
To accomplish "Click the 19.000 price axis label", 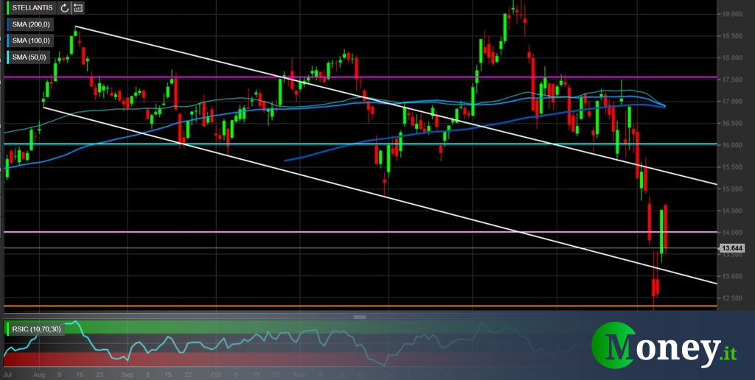I will point(731,14).
